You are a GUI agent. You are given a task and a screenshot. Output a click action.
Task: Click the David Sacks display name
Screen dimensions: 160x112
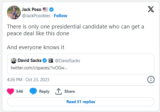pyautogui.click(x=30, y=60)
